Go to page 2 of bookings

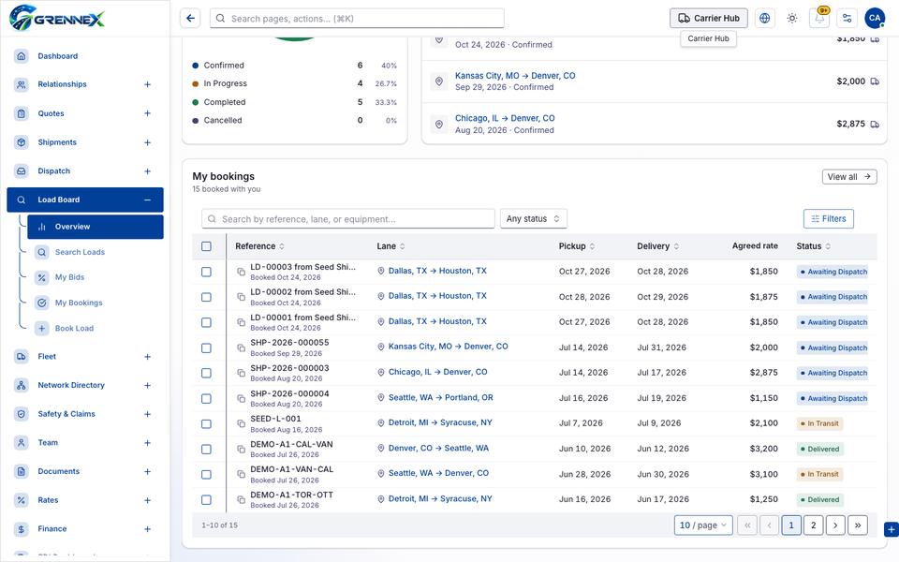pyautogui.click(x=813, y=525)
